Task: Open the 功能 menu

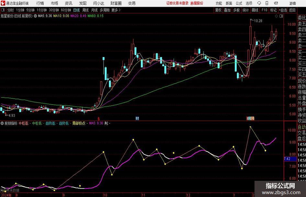Action: click(x=219, y=3)
